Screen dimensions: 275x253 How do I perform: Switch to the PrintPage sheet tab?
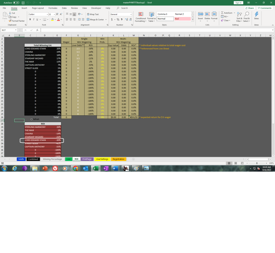click(x=87, y=159)
